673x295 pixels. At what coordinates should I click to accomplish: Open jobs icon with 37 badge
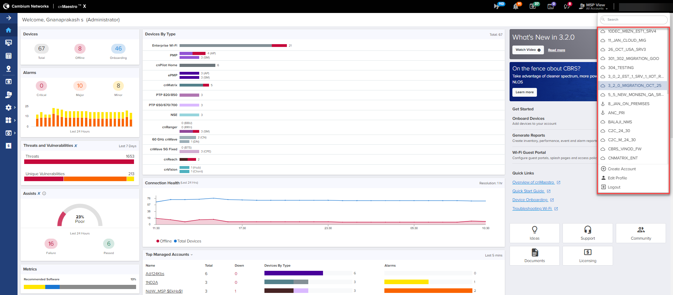[x=533, y=6]
